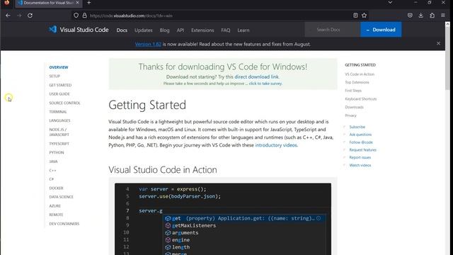Click the Ask questions link
The height and width of the screenshot is (255, 453).
click(x=360, y=135)
